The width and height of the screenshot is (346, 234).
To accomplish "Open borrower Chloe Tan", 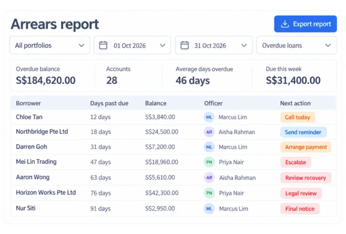I will click(x=29, y=117).
